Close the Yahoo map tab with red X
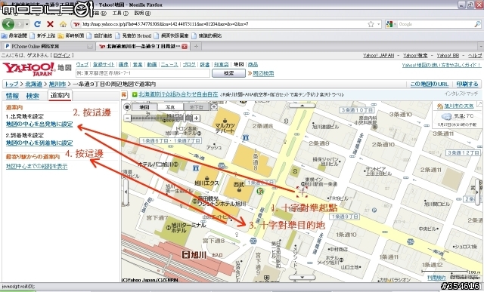Image resolution: width=484 pixels, height=292 pixels. click(x=185, y=47)
